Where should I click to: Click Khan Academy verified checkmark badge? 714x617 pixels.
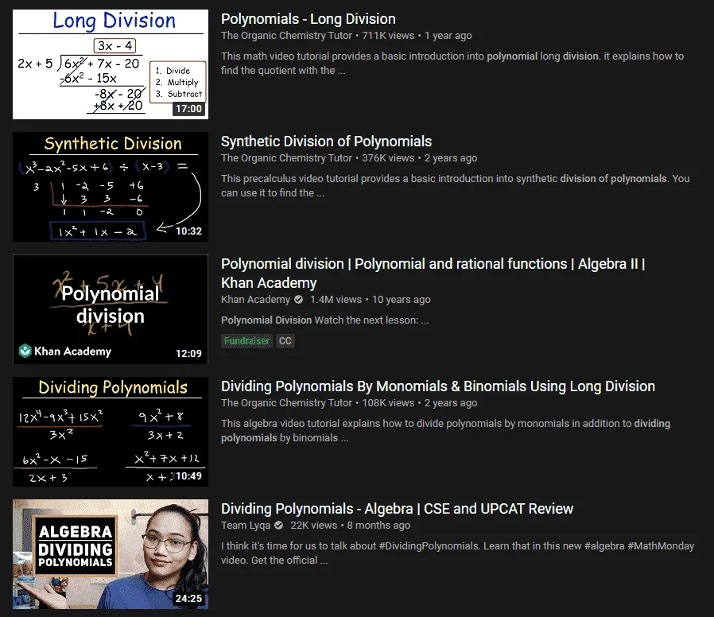[x=299, y=300]
